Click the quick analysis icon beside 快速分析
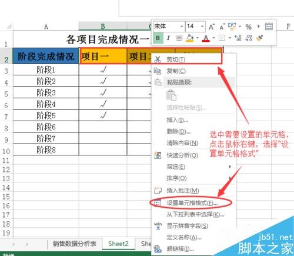 158,155
